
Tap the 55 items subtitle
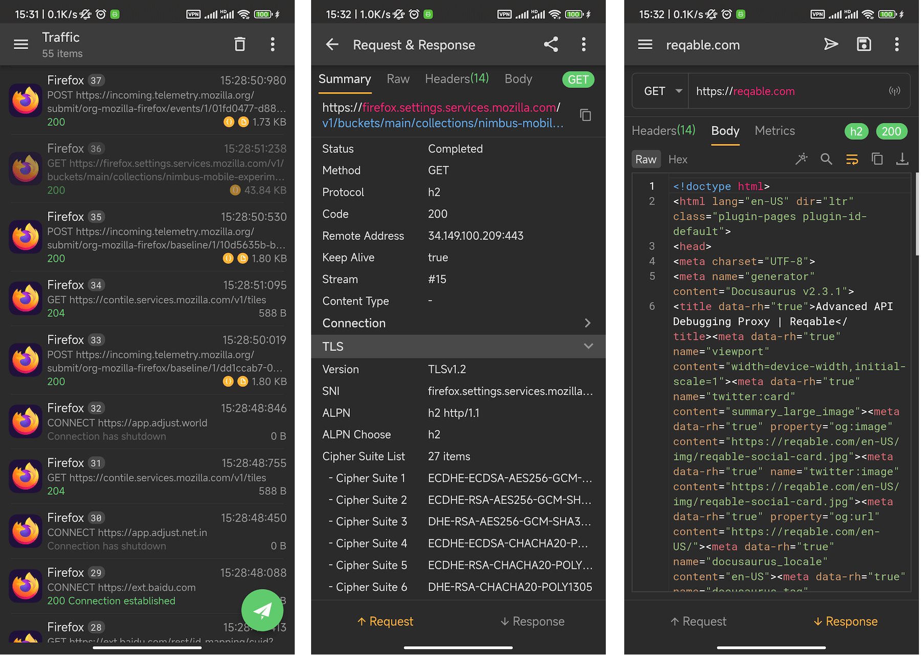tap(62, 54)
